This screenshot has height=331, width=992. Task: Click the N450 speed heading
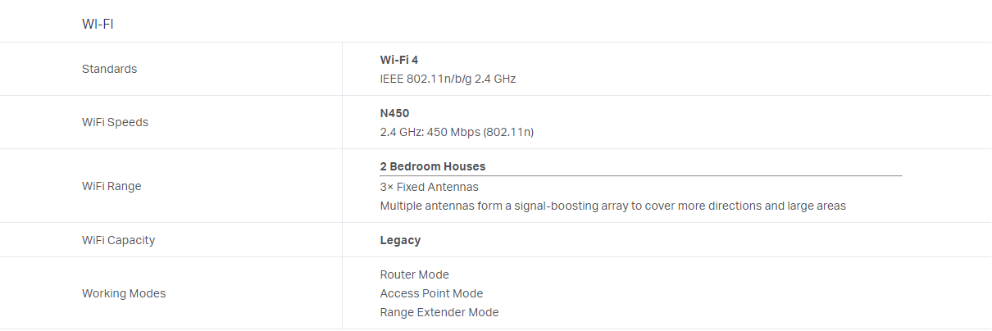tap(394, 113)
